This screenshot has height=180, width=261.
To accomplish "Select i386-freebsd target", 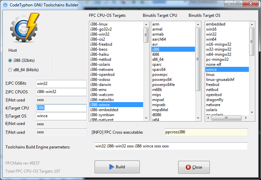I will point(116,44).
